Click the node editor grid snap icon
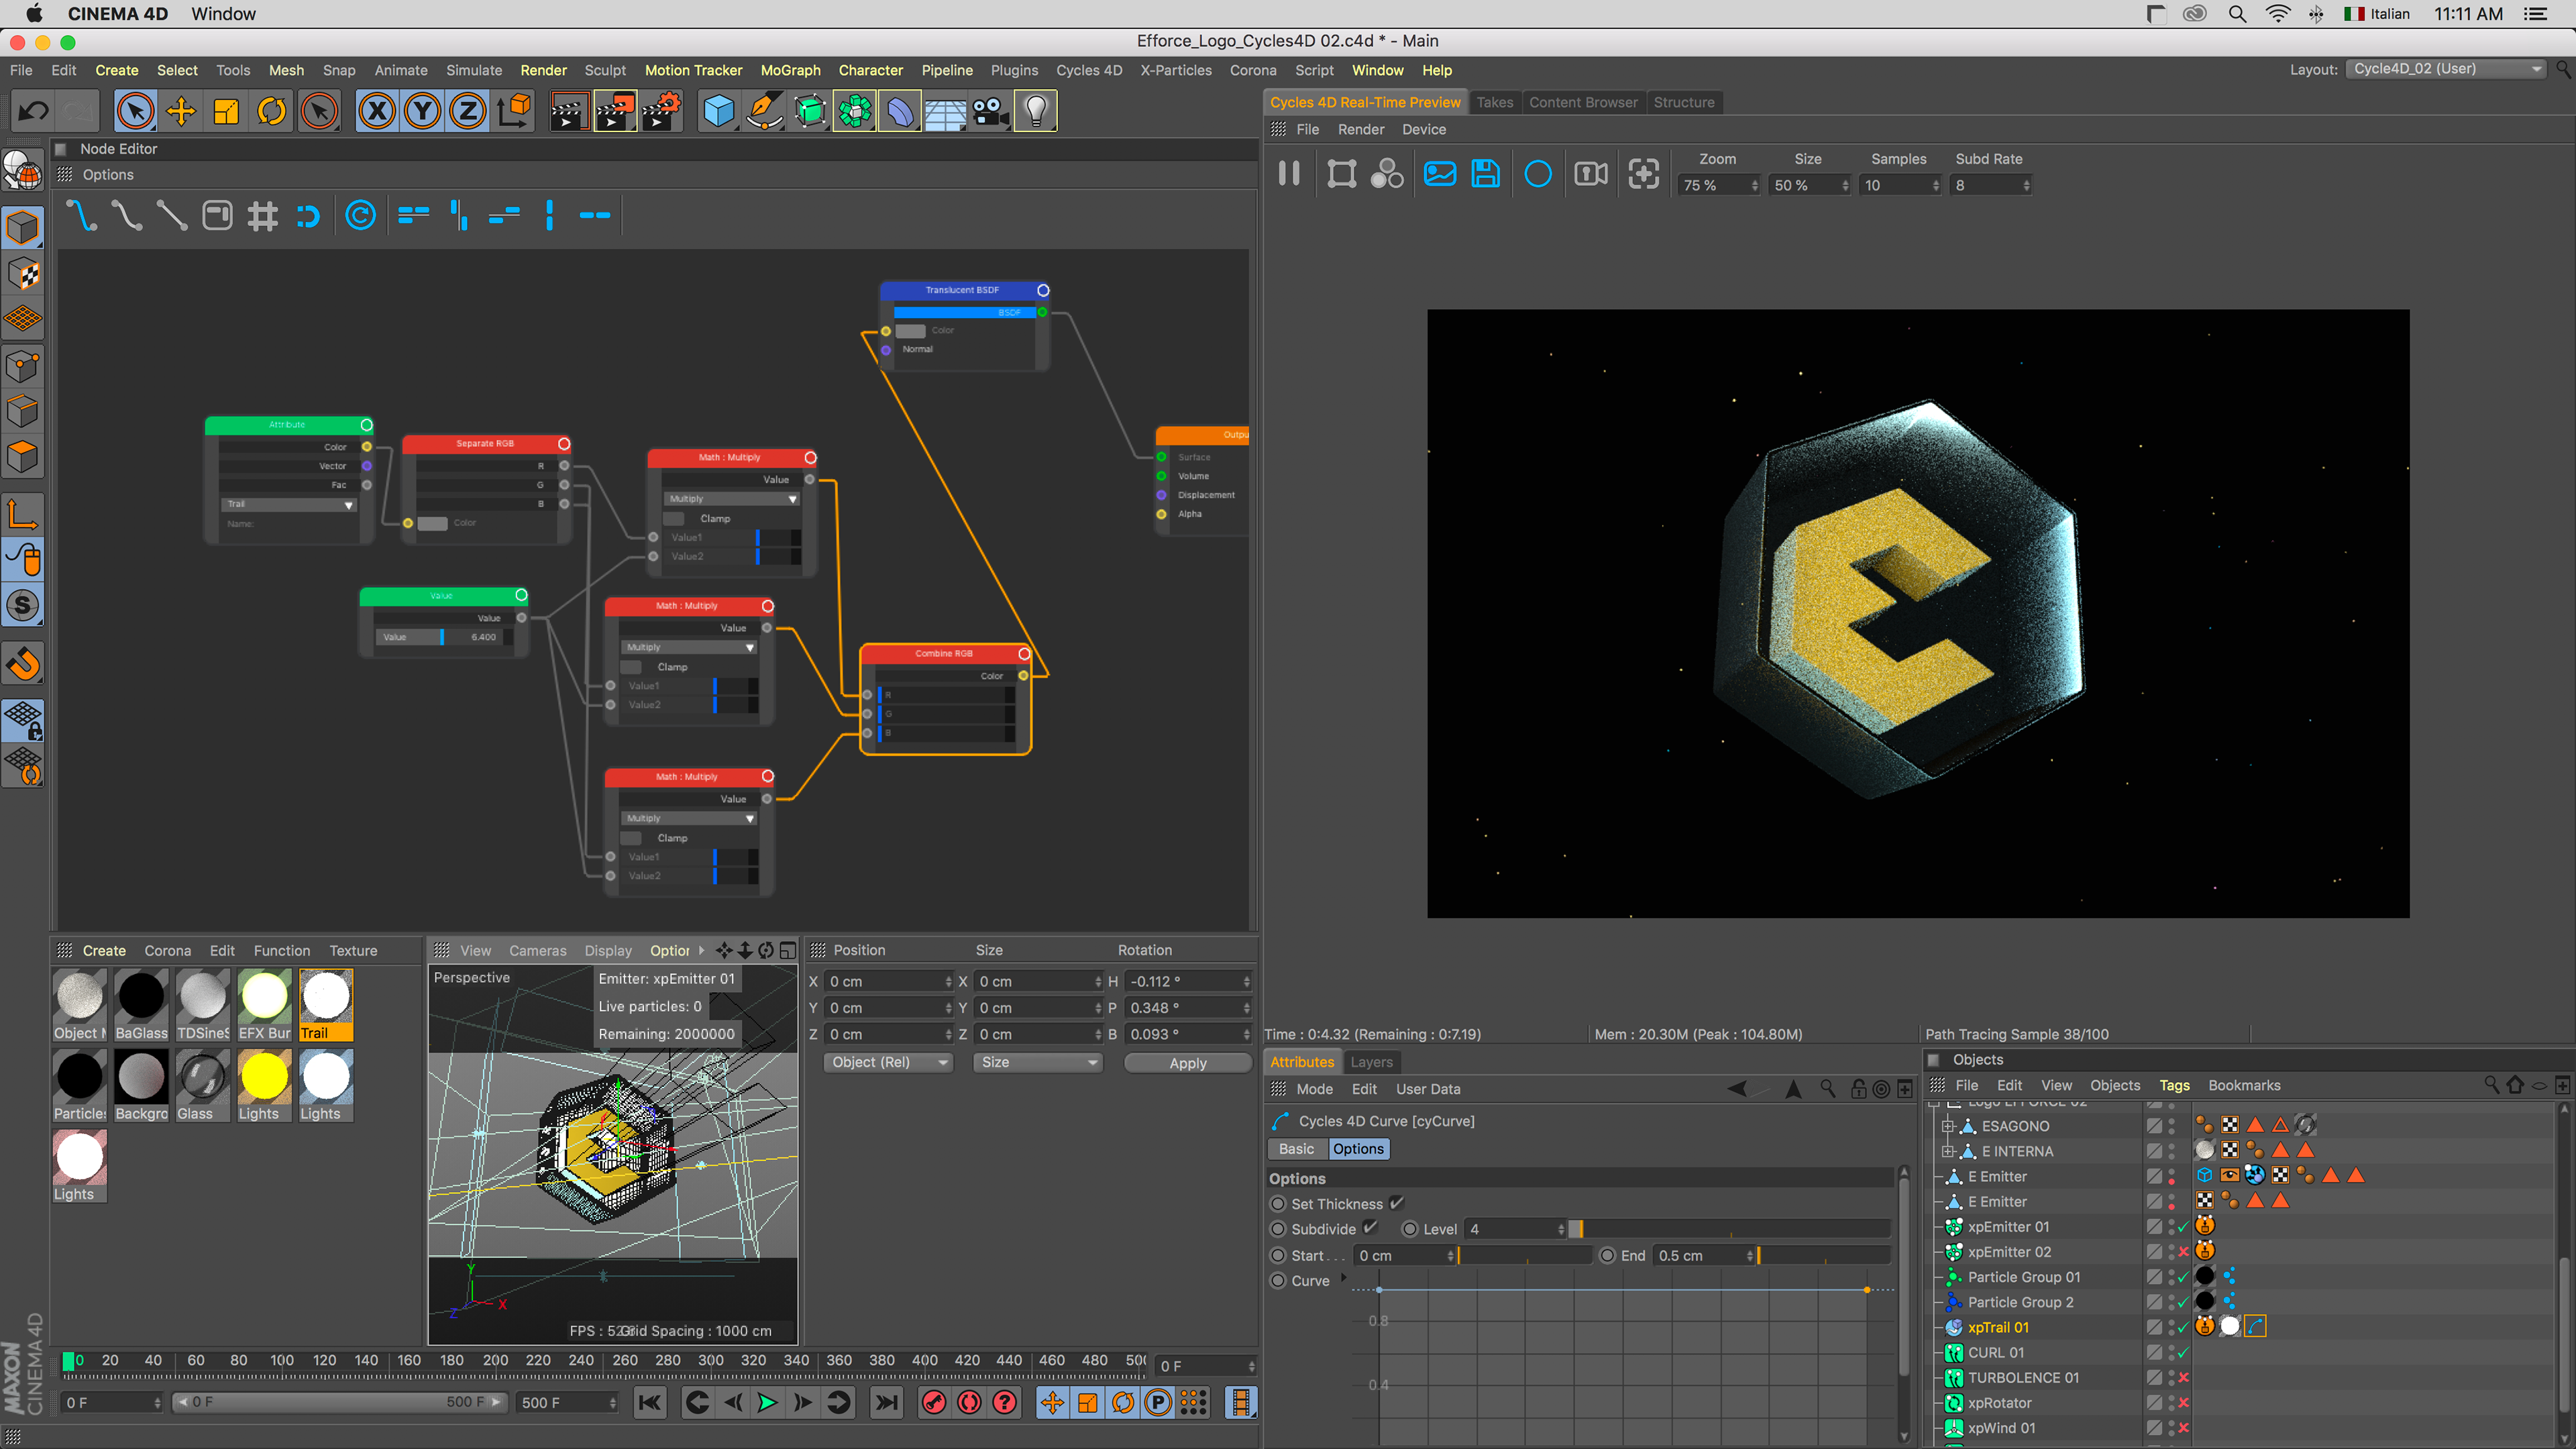The height and width of the screenshot is (1449, 2576). 263,216
